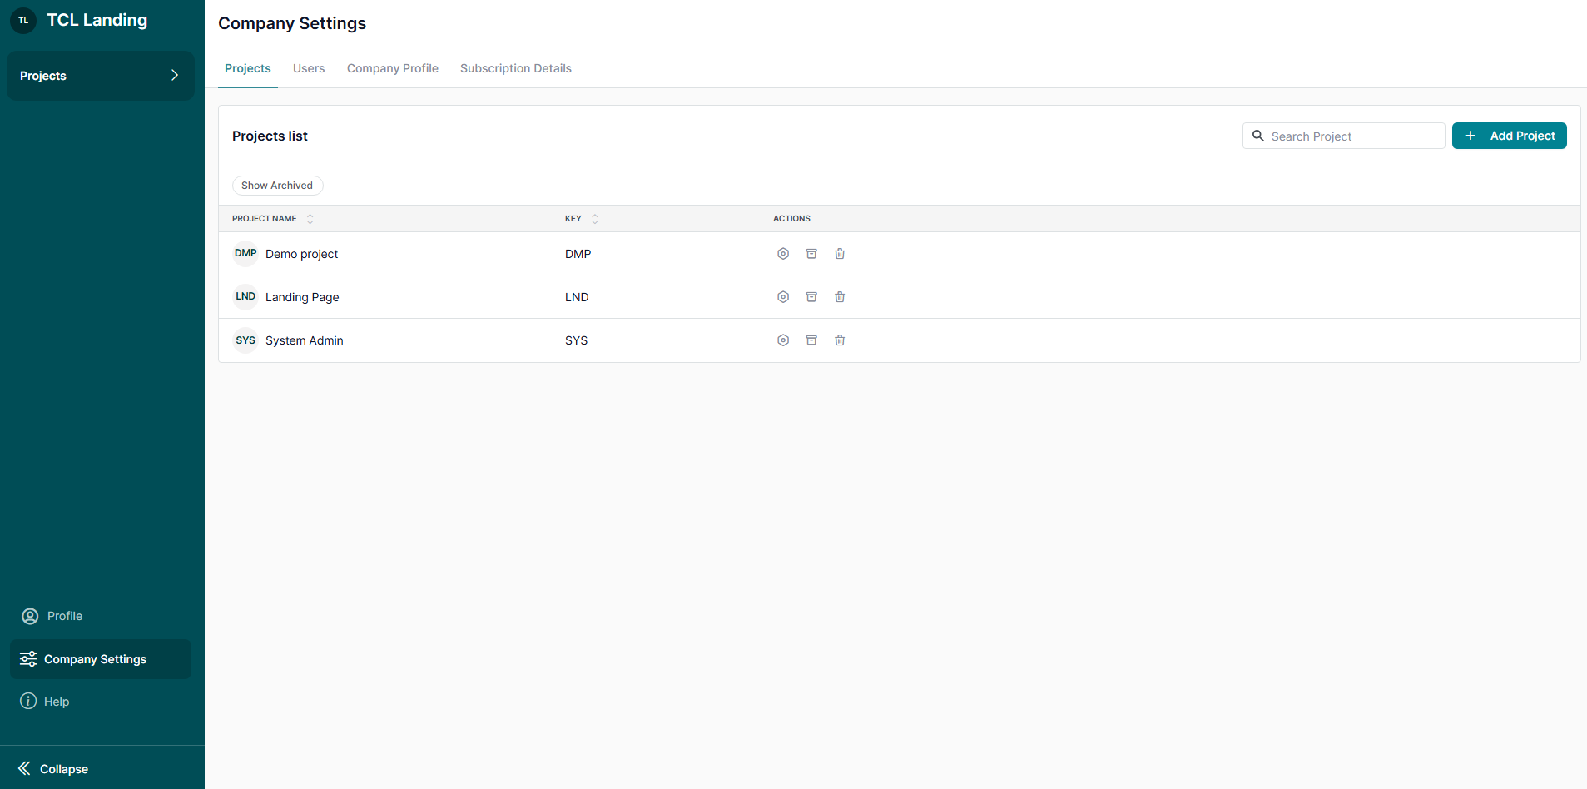Click the Profile user icon in sidebar

pyautogui.click(x=30, y=616)
